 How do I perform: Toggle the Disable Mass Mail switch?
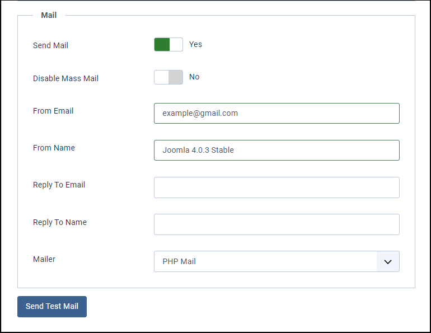(x=168, y=77)
